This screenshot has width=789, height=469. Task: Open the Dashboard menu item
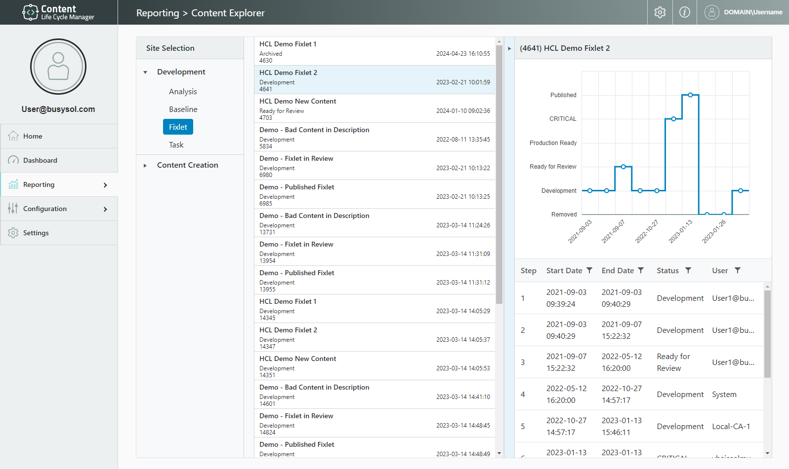point(59,160)
